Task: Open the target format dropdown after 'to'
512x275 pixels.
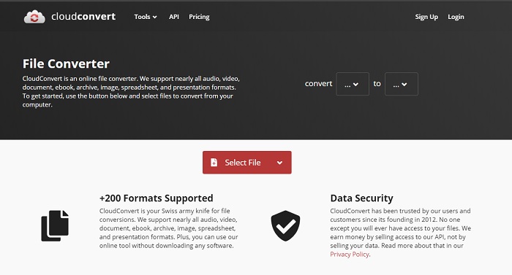Action: pos(402,84)
